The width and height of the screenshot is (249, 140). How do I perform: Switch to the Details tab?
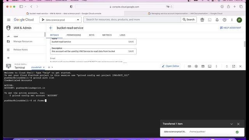[x=54, y=35]
